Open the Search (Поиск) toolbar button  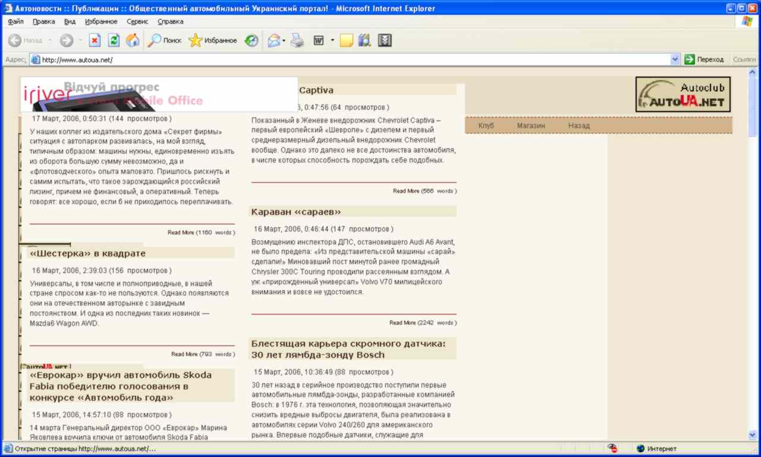tap(165, 40)
